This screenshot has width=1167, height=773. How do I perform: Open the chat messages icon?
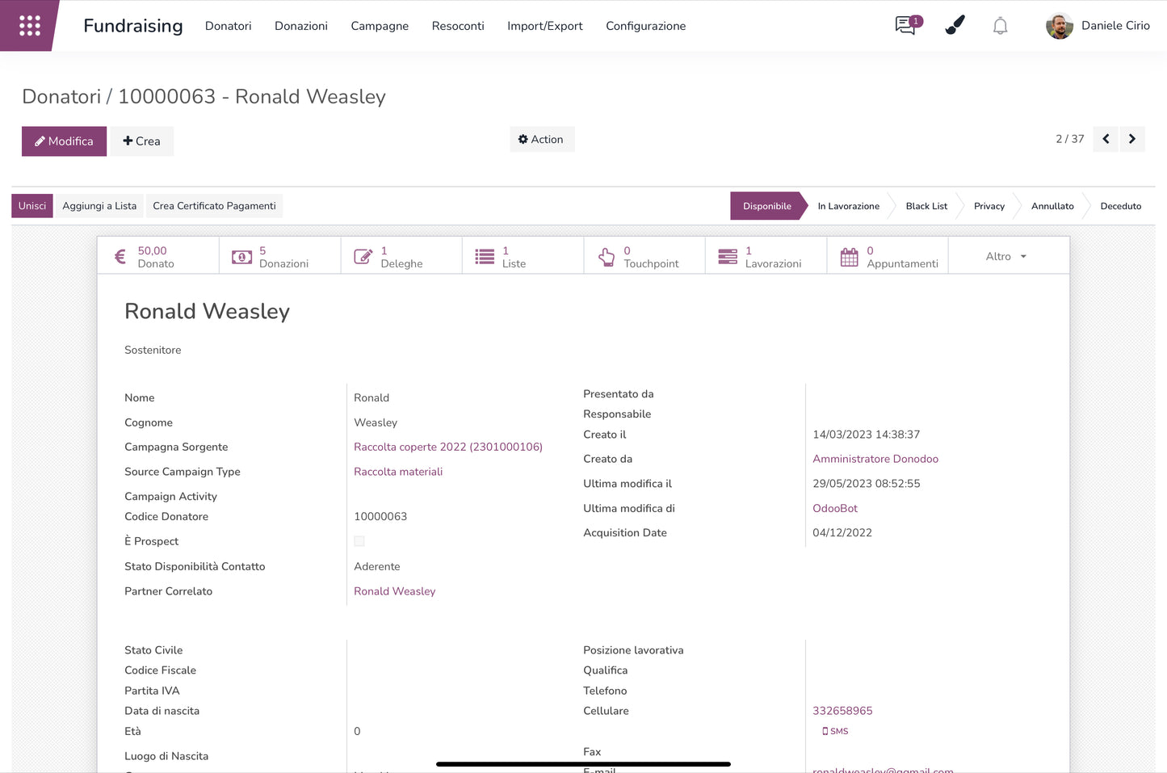907,26
